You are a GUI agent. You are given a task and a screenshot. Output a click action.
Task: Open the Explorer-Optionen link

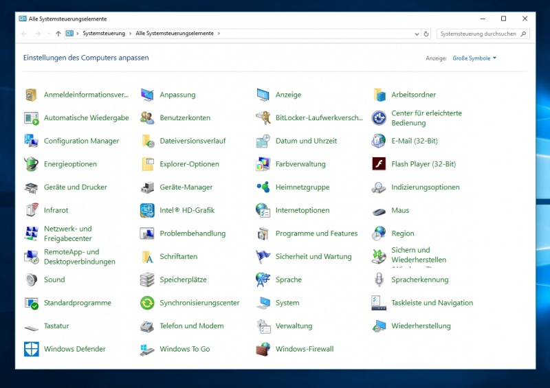click(189, 164)
